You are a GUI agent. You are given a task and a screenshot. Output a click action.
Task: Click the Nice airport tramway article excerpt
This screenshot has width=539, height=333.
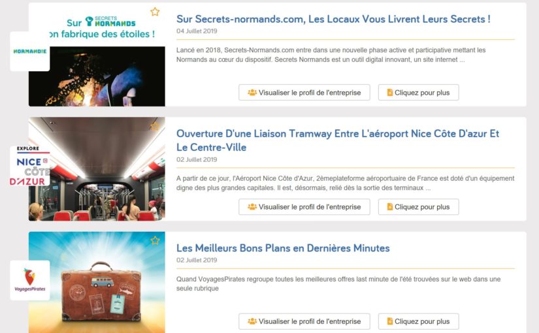pos(345,183)
